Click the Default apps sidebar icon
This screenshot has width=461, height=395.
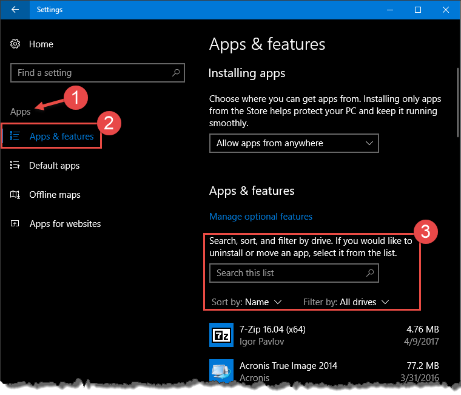15,165
